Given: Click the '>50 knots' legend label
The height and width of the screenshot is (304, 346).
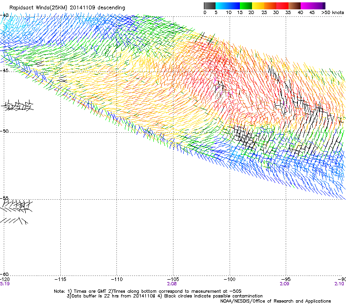Looking at the screenshot, I should (x=332, y=13).
